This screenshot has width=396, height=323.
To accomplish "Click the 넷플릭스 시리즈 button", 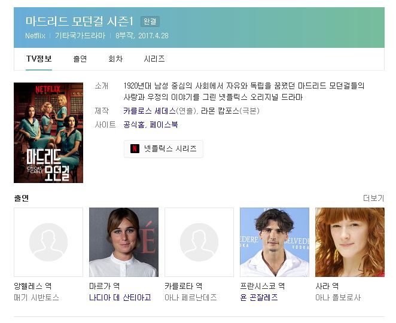I will (163, 149).
